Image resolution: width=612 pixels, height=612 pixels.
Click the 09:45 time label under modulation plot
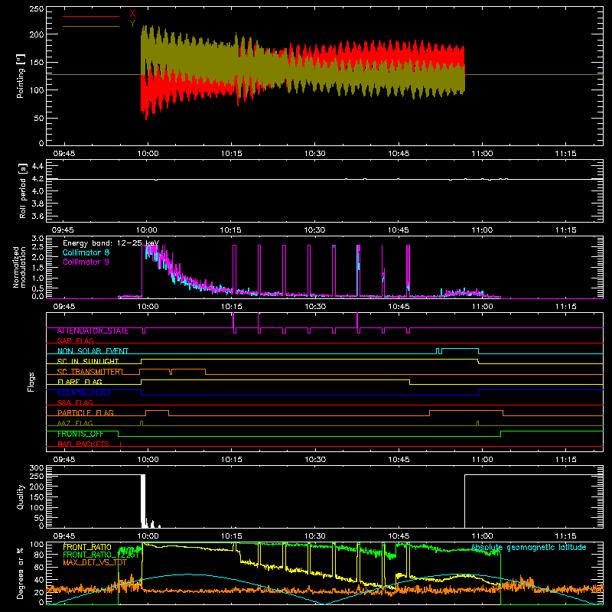[64, 307]
